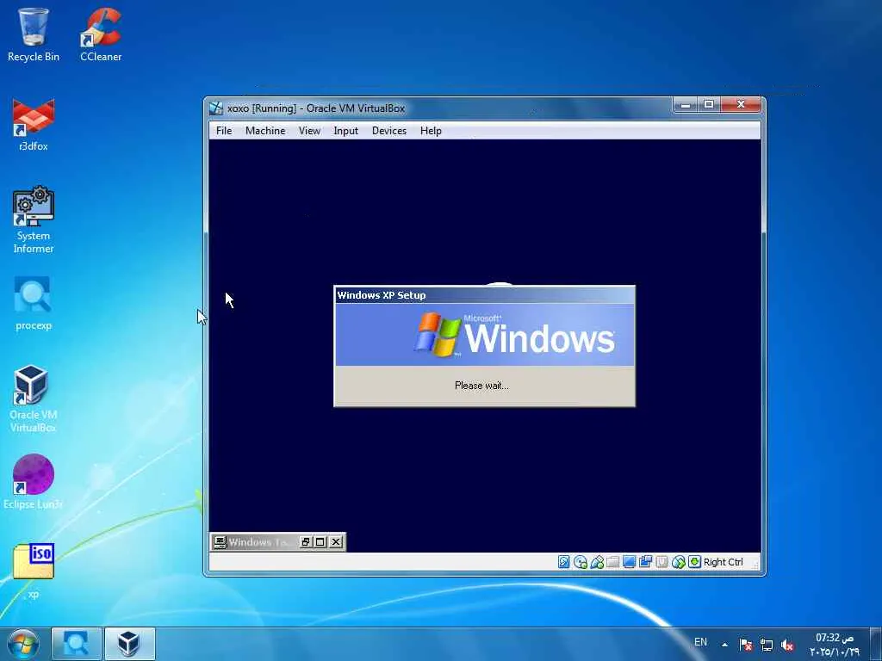The width and height of the screenshot is (882, 661).
Task: Click the minimized Windows Ta... guest window title
Action: click(260, 542)
